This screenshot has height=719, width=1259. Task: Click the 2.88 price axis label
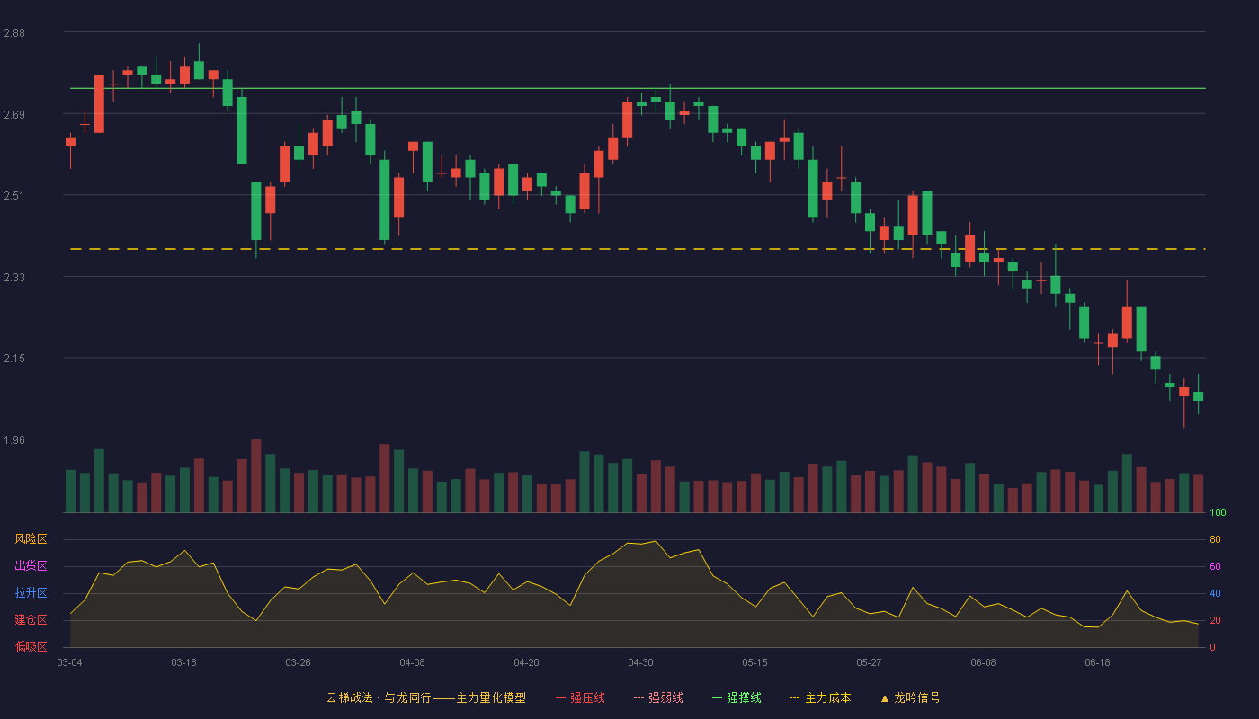point(13,33)
